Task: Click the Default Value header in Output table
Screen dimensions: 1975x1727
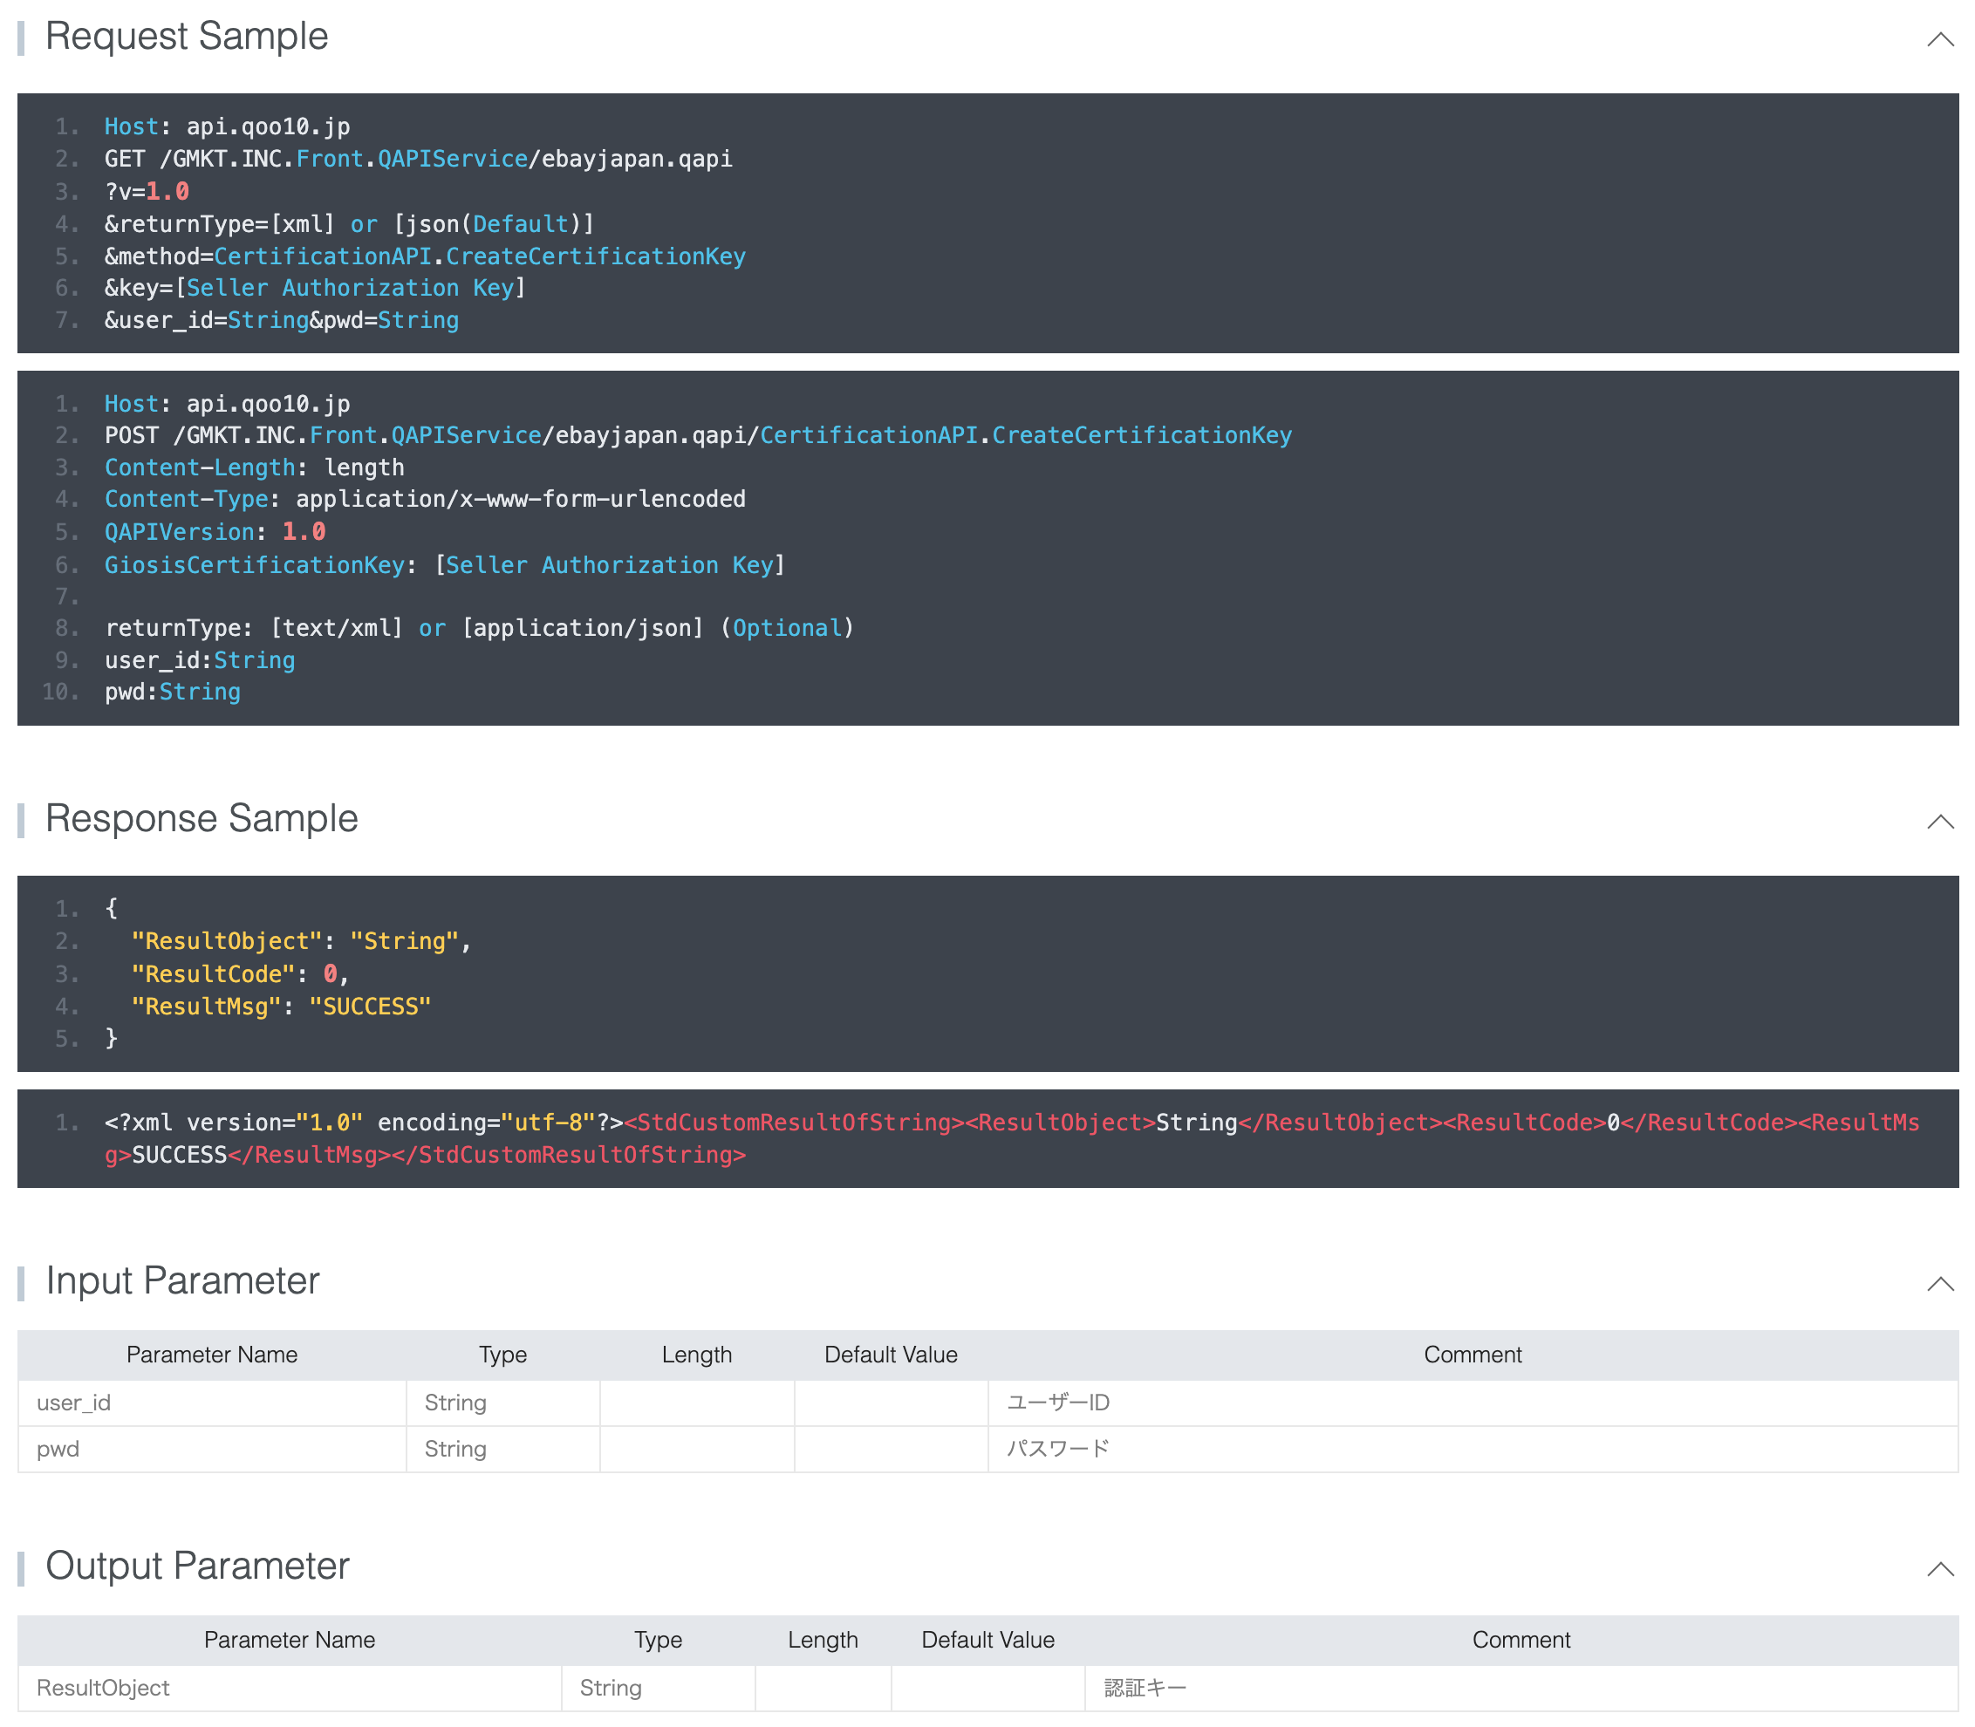Action: pos(987,1639)
